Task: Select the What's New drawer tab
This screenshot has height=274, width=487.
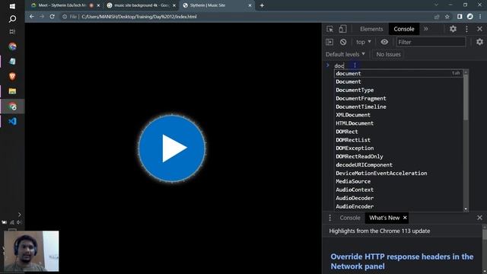Action: pos(384,218)
